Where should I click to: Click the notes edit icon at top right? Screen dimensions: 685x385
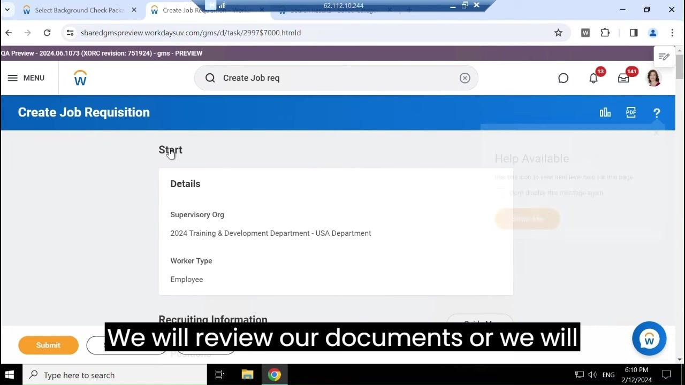664,57
